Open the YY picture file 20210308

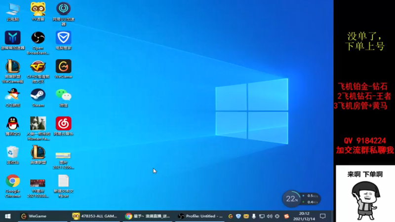point(38,188)
